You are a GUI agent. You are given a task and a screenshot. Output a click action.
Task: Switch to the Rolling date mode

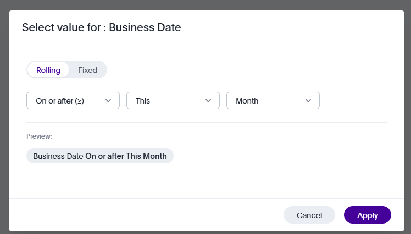[x=48, y=70]
